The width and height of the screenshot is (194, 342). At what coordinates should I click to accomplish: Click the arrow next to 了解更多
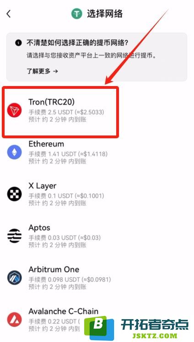pos(55,71)
